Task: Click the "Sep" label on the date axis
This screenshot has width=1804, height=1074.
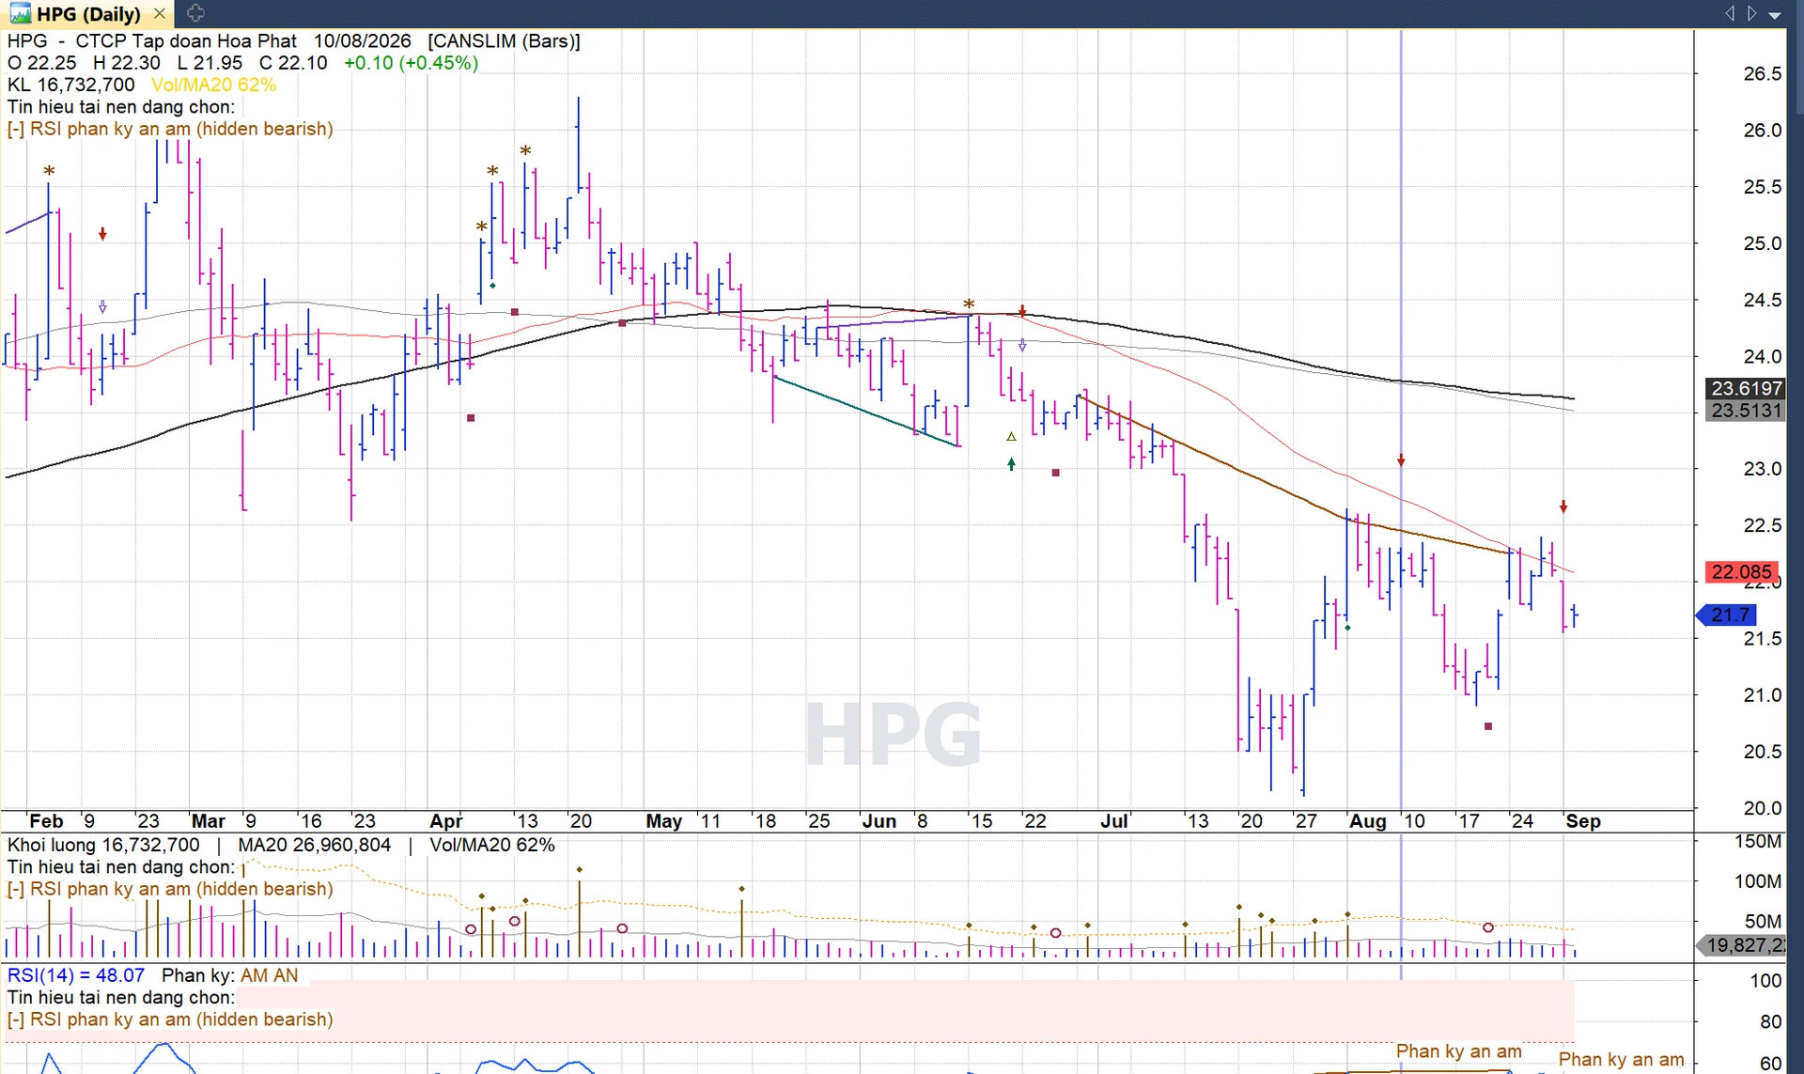Action: (1582, 821)
